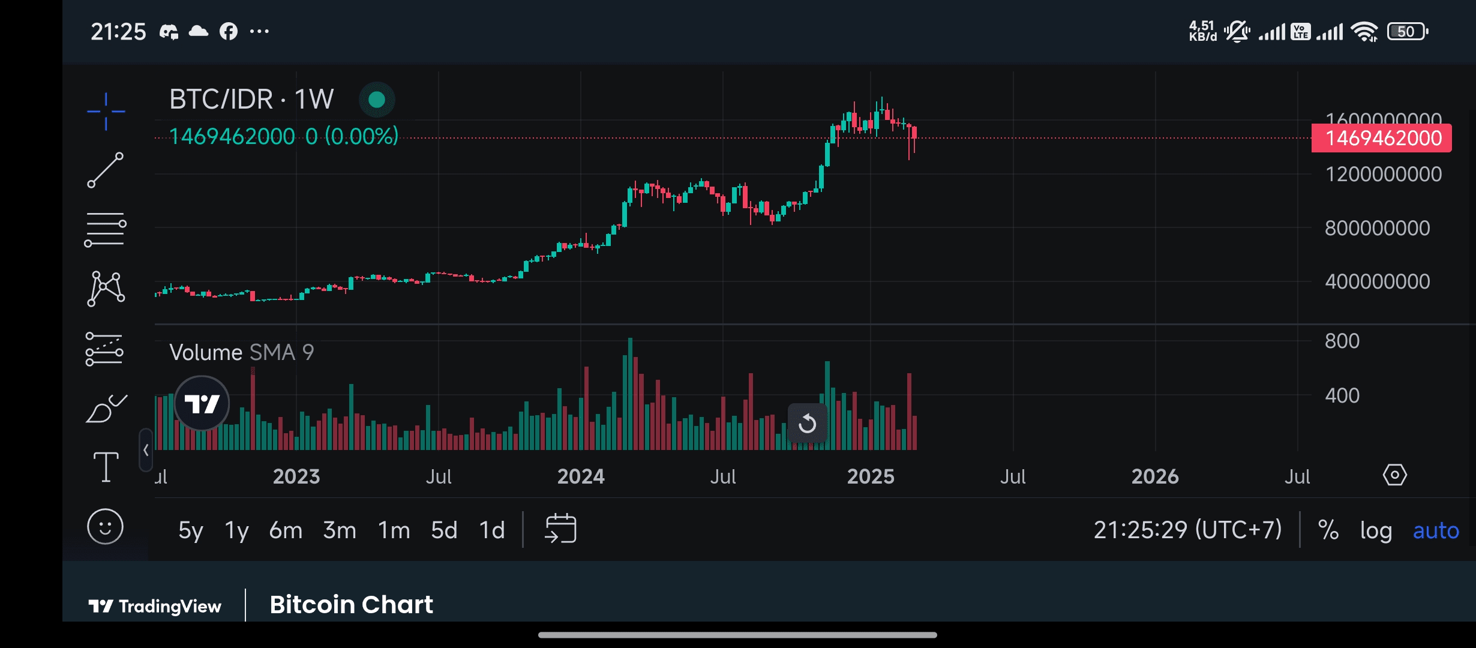This screenshot has width=1476, height=648.
Task: Open the Fibonacci retracement tool
Action: click(106, 229)
